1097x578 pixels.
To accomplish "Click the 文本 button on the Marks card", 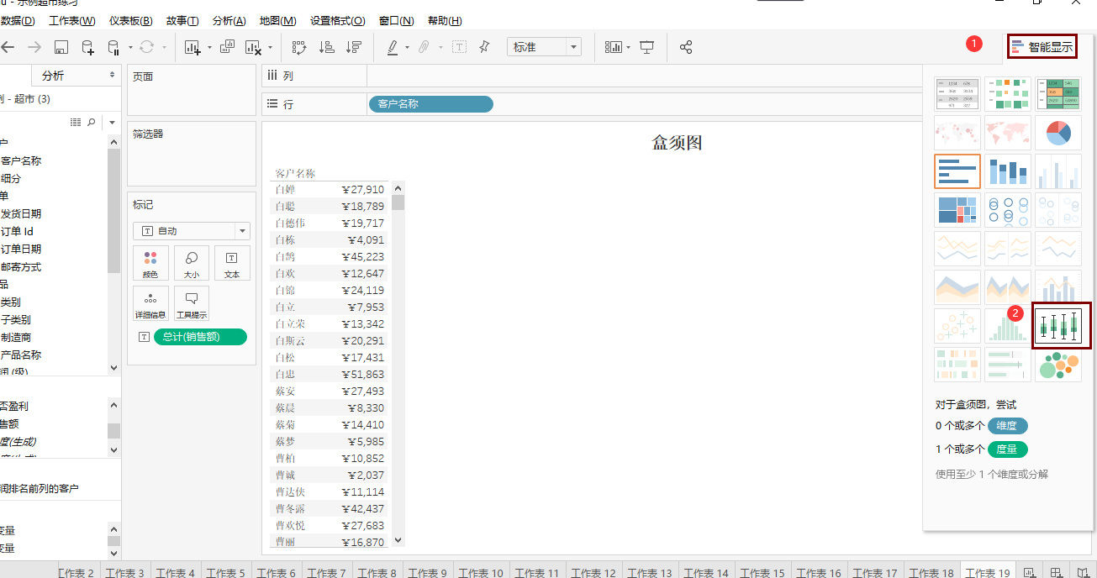I will pos(232,263).
